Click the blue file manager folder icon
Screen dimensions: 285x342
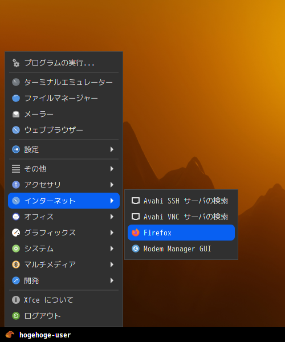point(16,98)
